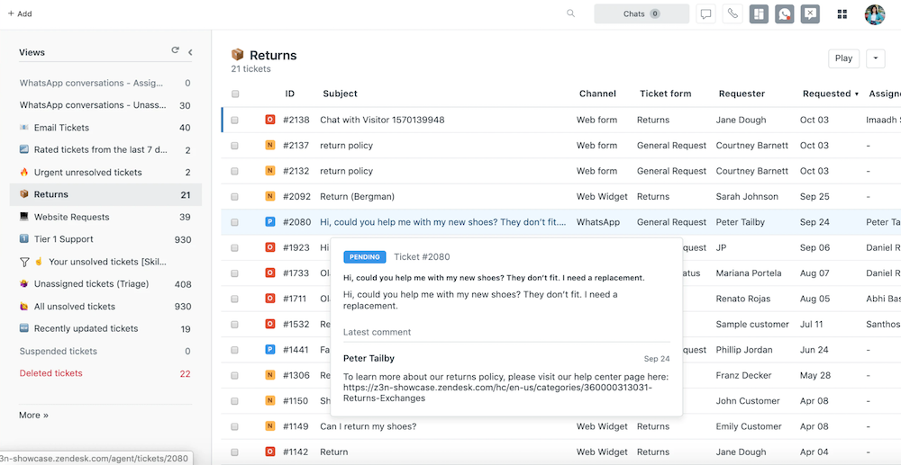The image size is (901, 465).
Task: Click the Play button
Action: (843, 58)
